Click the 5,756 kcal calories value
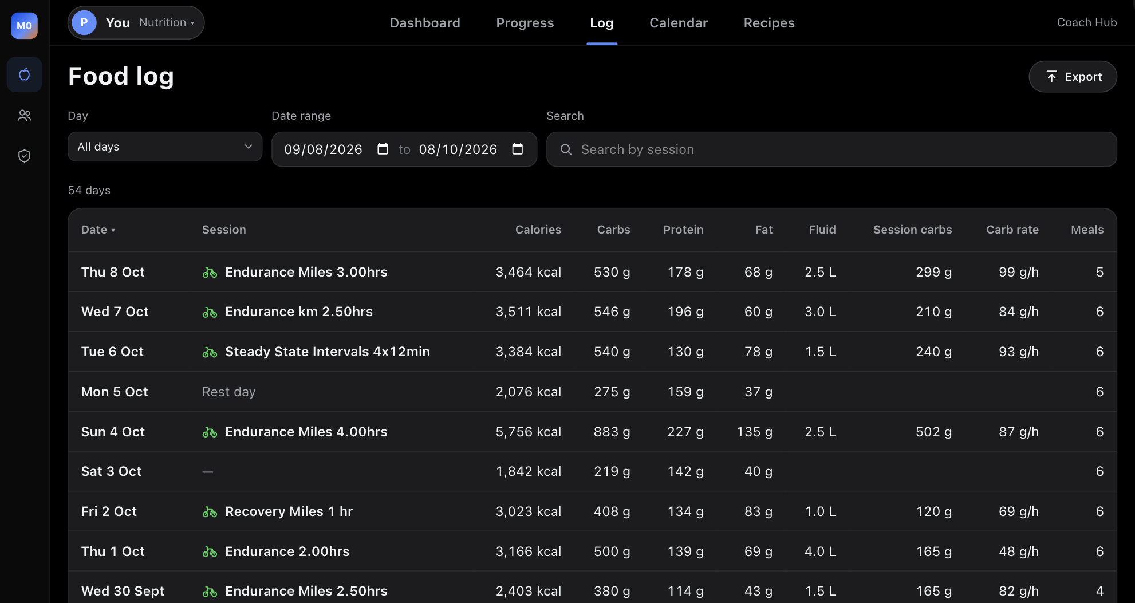 529,432
